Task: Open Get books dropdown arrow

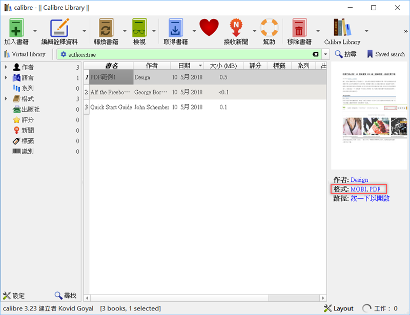Action: coord(194,31)
